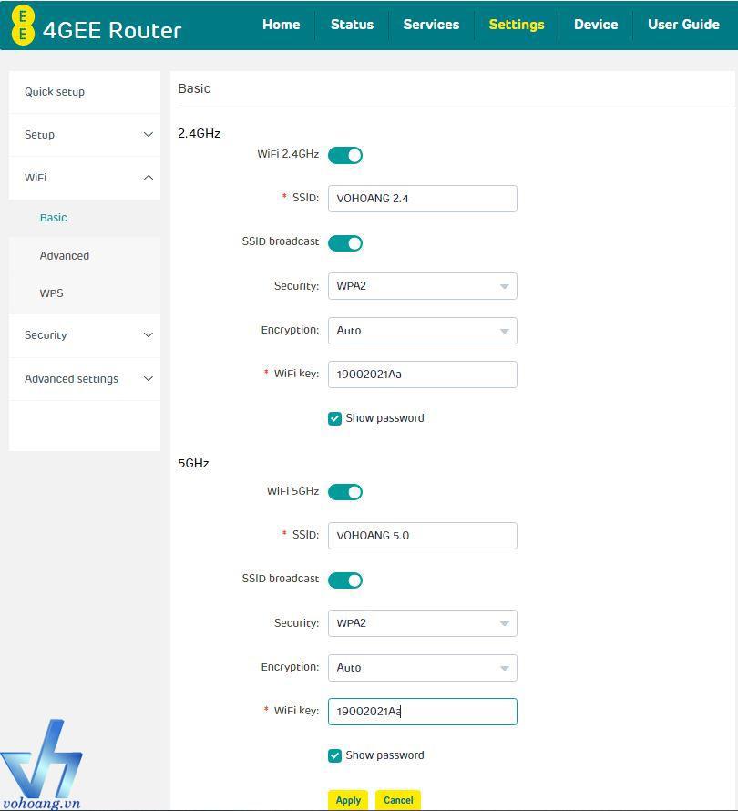This screenshot has height=811, width=738.
Task: Open the Services tab
Action: click(x=431, y=25)
